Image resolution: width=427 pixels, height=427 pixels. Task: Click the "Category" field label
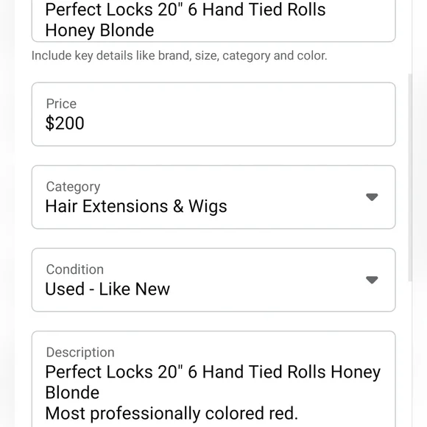coord(74,187)
